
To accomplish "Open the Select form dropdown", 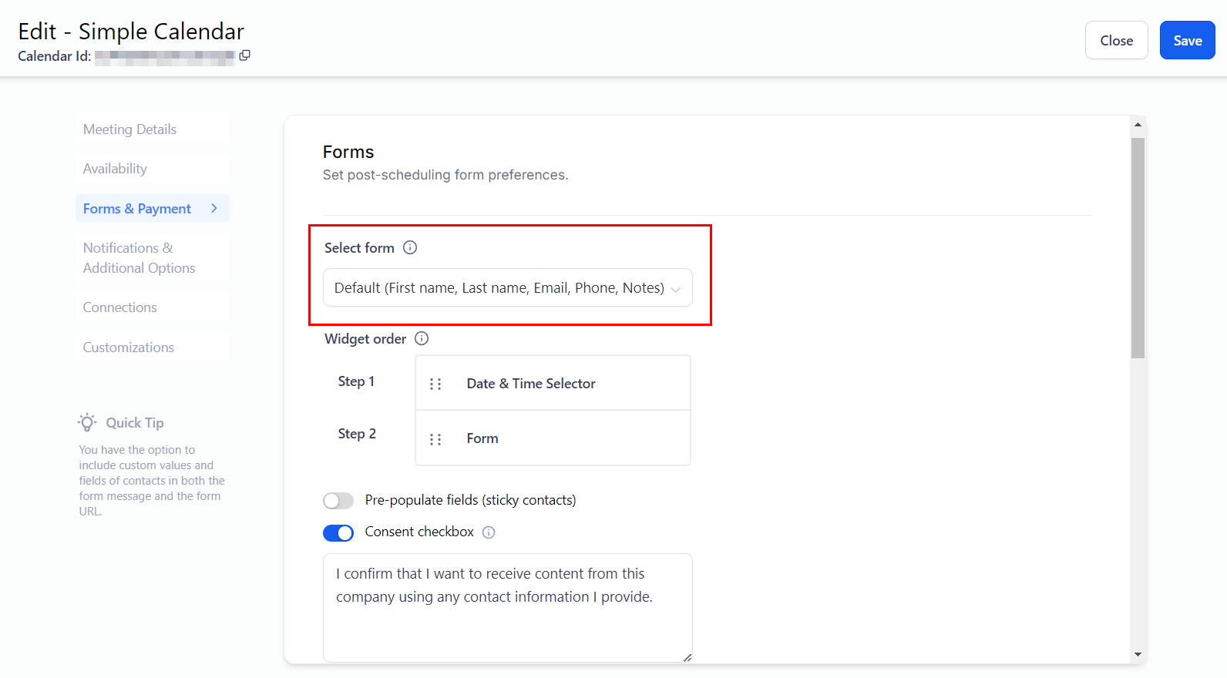I will coord(507,288).
